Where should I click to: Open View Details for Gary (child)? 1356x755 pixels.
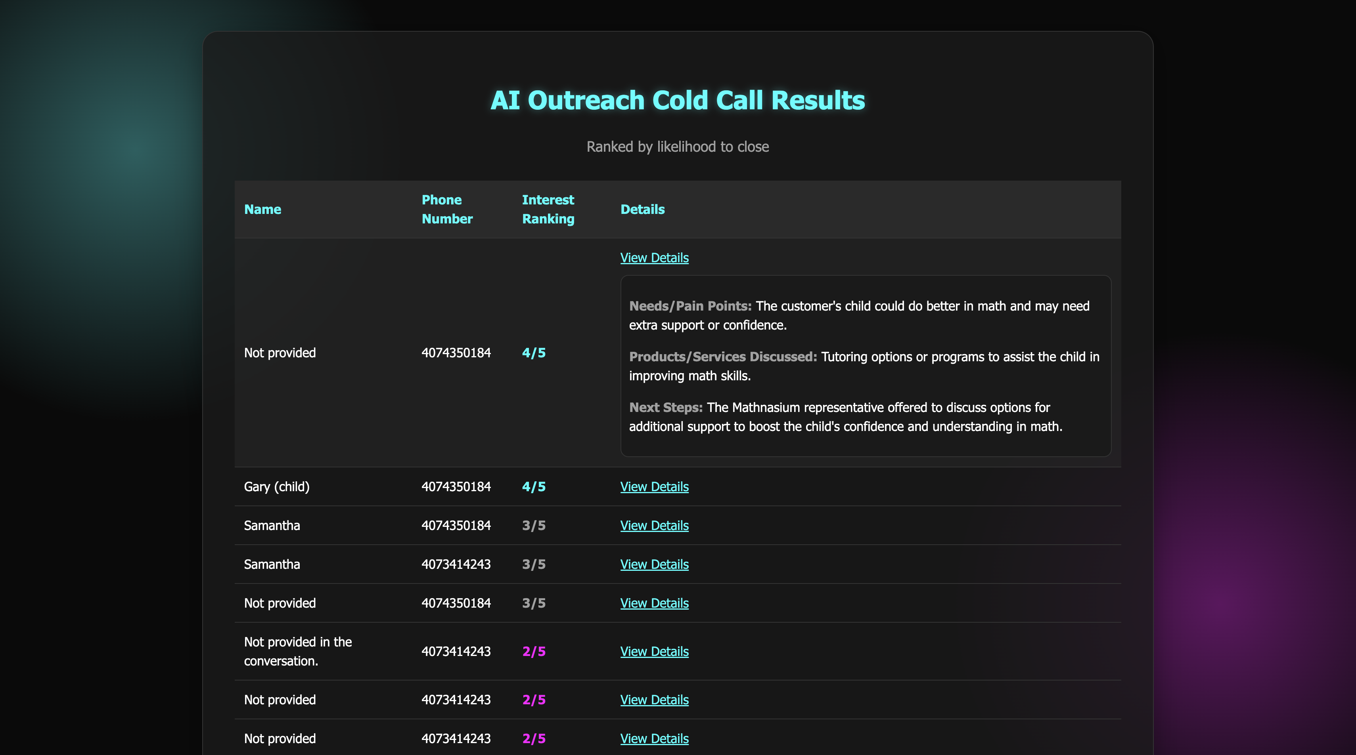(x=654, y=487)
